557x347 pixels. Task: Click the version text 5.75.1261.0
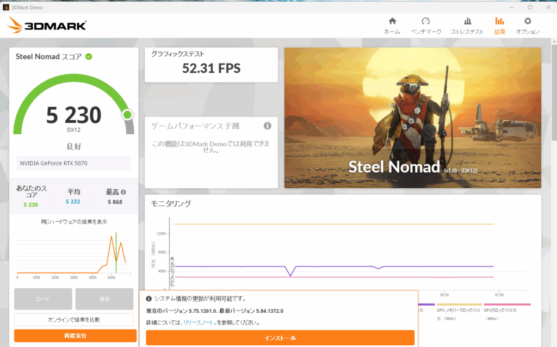point(203,311)
